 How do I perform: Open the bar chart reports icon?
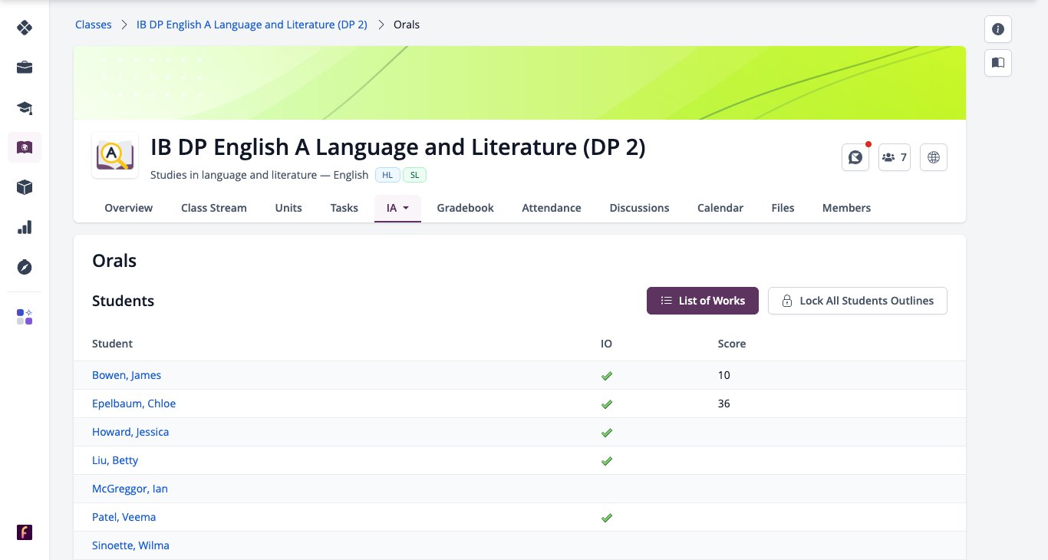[x=25, y=227]
